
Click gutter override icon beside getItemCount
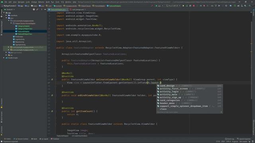click(x=52, y=111)
